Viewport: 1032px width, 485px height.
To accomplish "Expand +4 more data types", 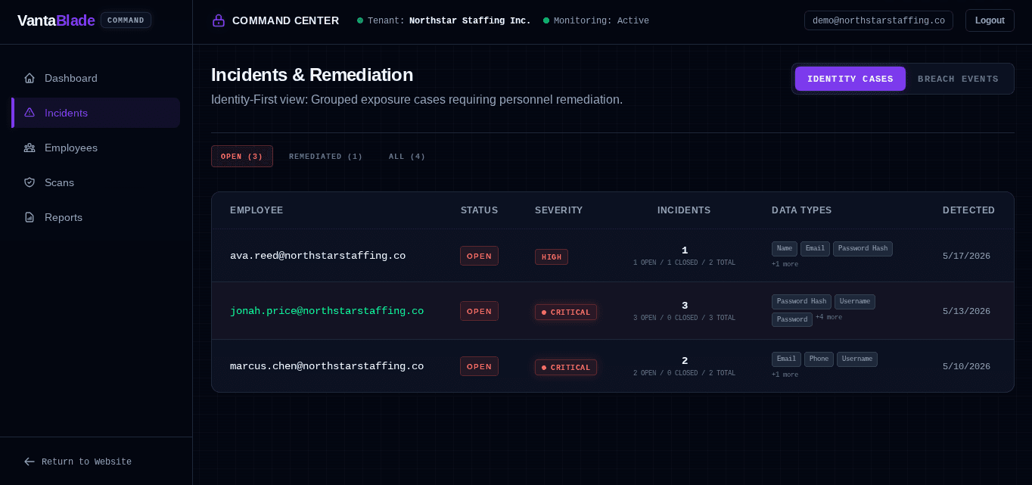I will tap(828, 317).
